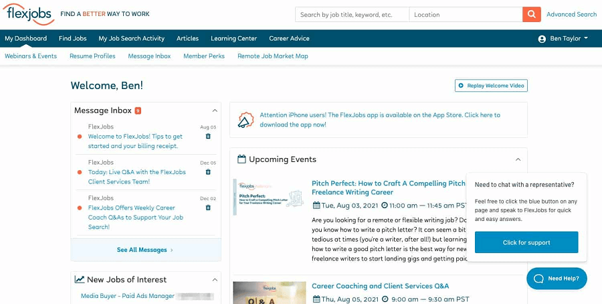Click the Q&A event thumbnail

click(x=270, y=293)
